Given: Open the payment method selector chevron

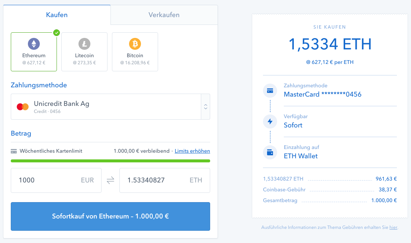Looking at the screenshot, I should [x=205, y=106].
